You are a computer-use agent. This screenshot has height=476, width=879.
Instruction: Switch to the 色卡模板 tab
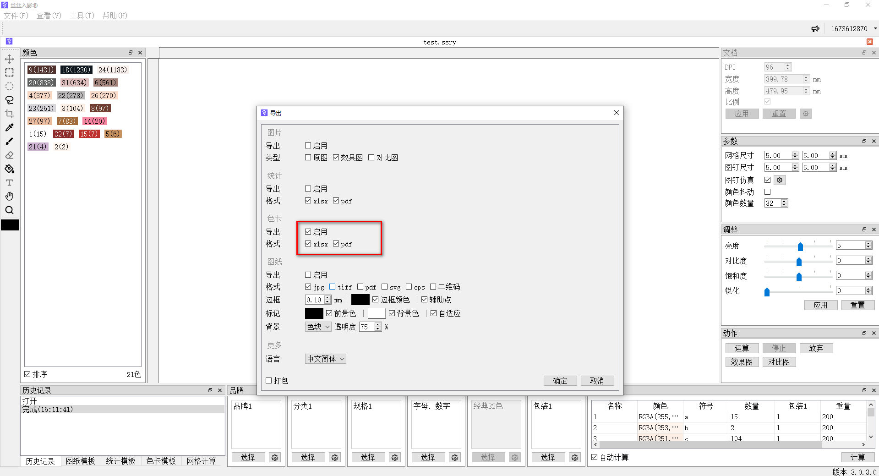coord(161,461)
